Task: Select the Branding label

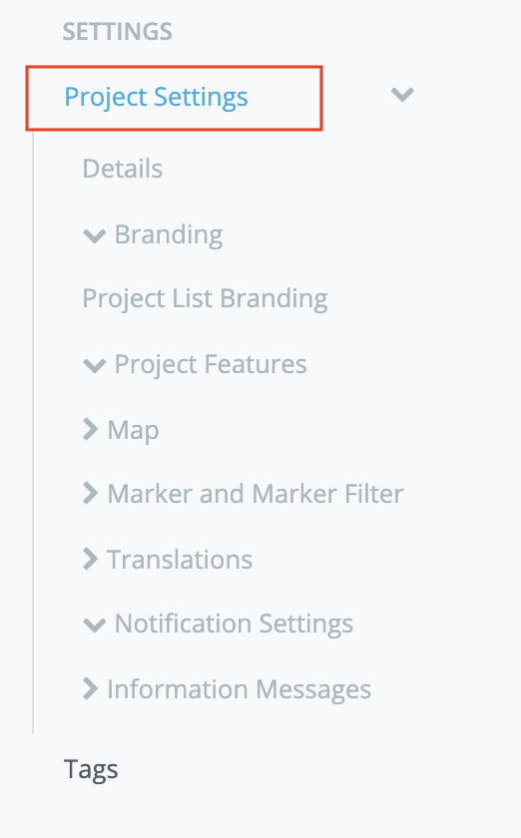Action: 169,235
